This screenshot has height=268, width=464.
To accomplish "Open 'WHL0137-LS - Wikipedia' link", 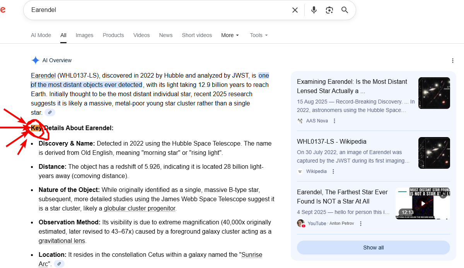I will (x=332, y=141).
